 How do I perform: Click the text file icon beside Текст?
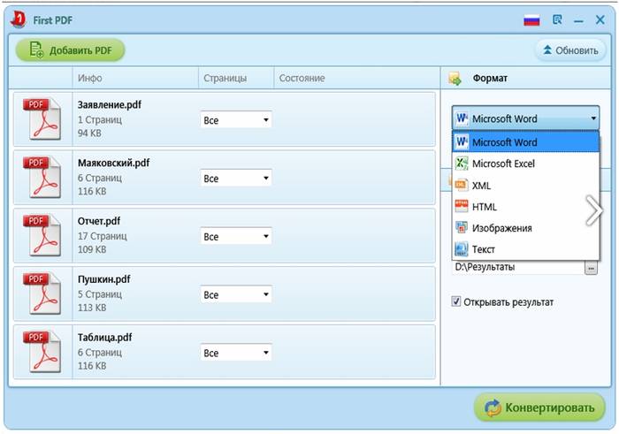pyautogui.click(x=461, y=249)
